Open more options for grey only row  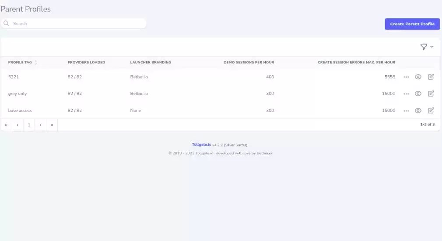pyautogui.click(x=406, y=94)
